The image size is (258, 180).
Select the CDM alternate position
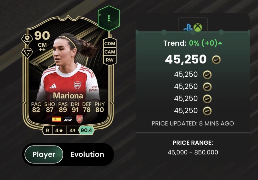tap(110, 44)
